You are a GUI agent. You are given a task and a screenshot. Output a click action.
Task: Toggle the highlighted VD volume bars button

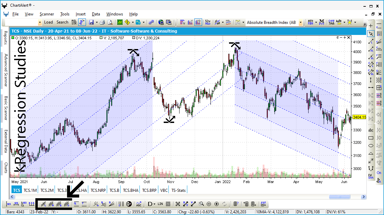(x=198, y=22)
